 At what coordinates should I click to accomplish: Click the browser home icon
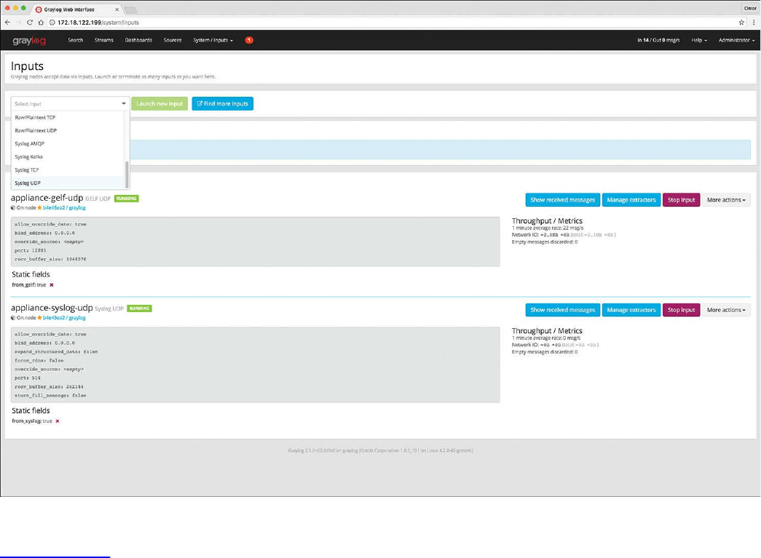[x=41, y=23]
